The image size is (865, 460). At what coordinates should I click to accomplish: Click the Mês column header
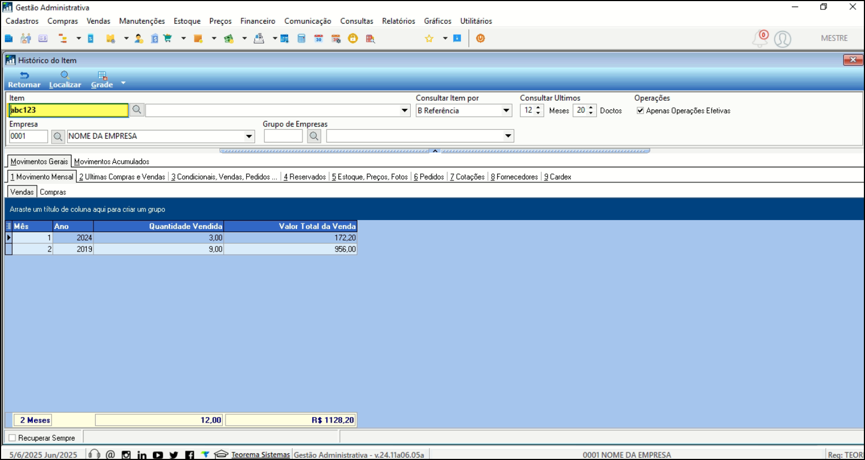[32, 226]
